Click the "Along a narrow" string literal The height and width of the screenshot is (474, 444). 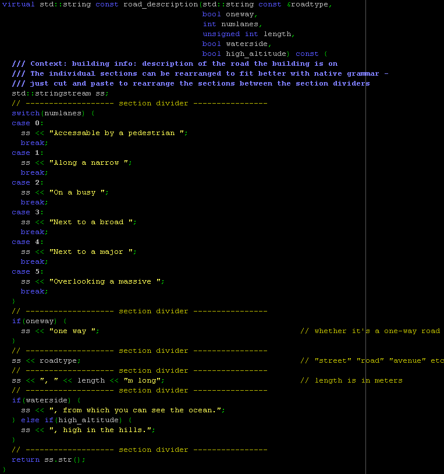tap(89, 162)
